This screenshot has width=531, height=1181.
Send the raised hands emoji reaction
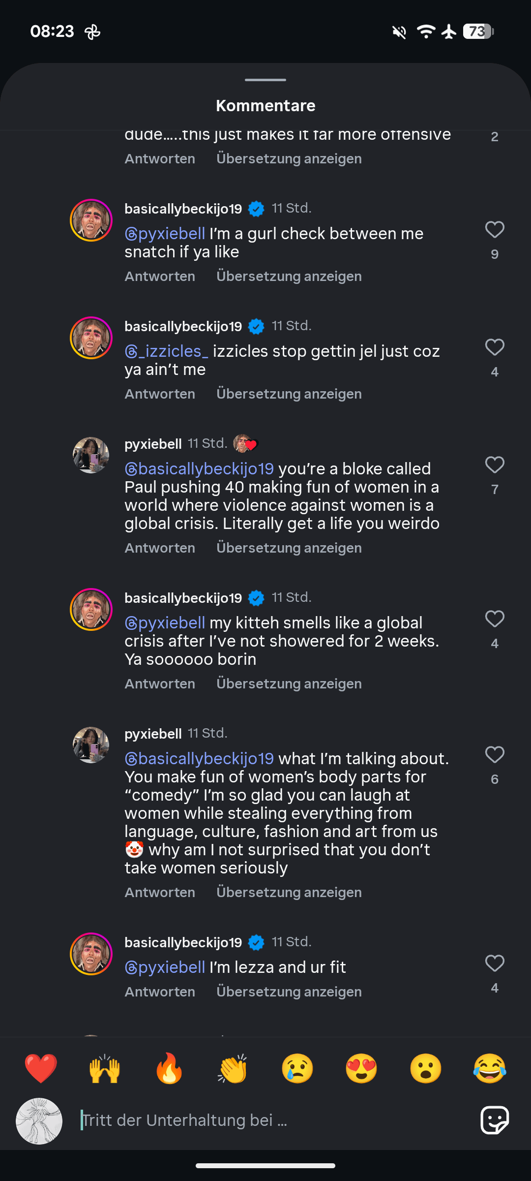pyautogui.click(x=105, y=1069)
